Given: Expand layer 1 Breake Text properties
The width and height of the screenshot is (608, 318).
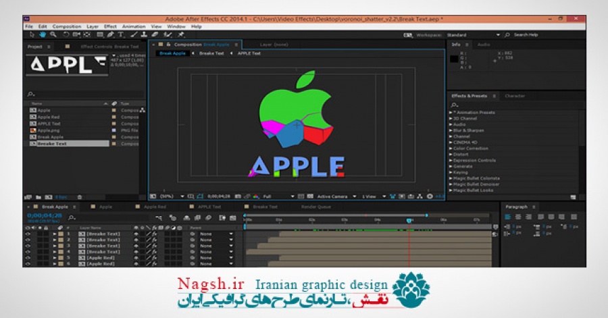Looking at the screenshot, I should click(x=55, y=234).
